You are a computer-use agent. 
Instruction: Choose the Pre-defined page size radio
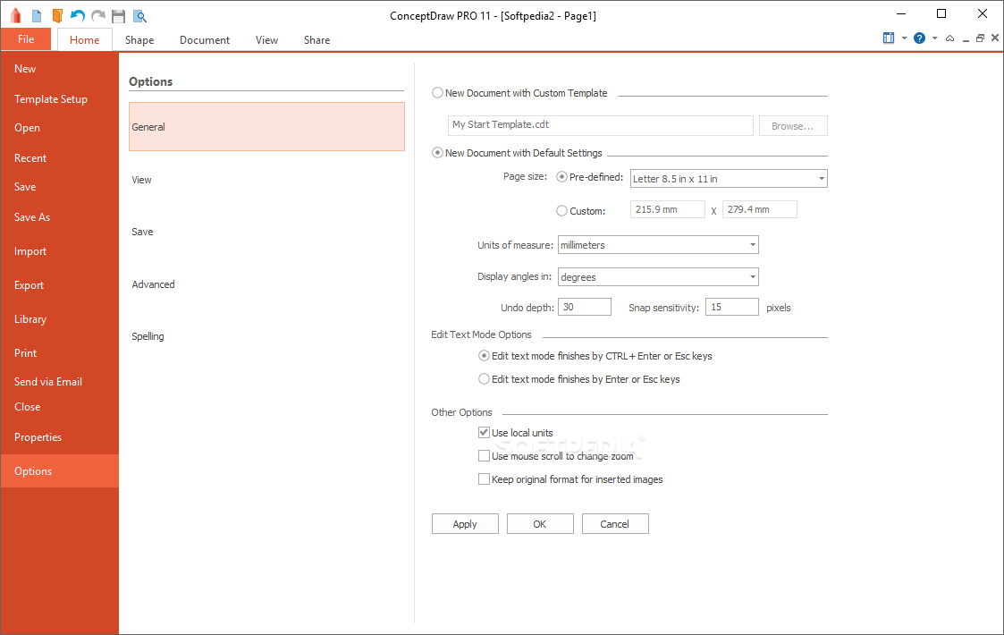click(561, 177)
